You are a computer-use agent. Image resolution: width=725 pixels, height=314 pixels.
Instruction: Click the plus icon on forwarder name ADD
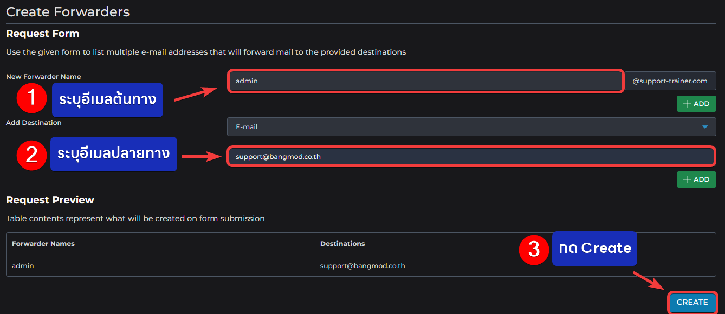687,104
